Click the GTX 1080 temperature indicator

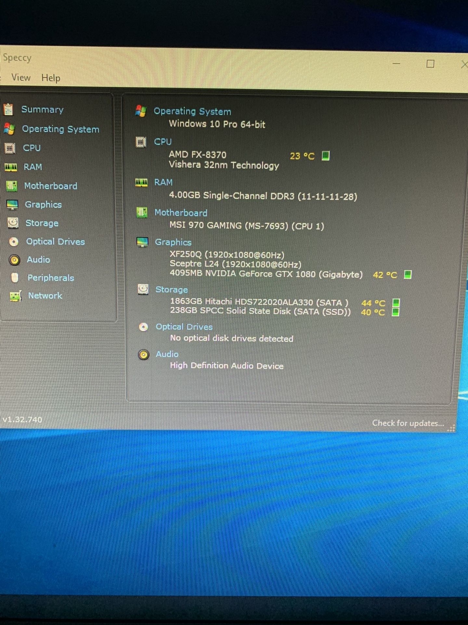pos(408,274)
